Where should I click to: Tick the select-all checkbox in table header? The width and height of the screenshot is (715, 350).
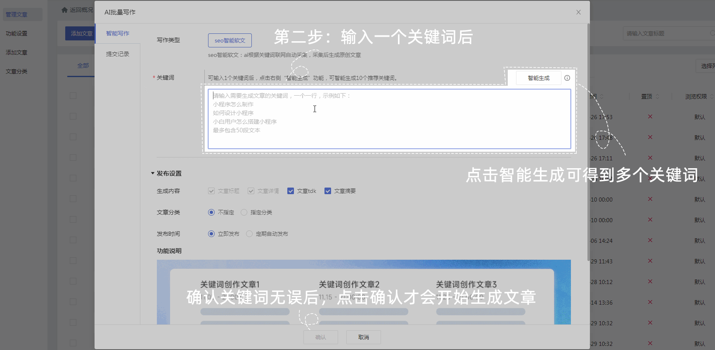click(73, 96)
